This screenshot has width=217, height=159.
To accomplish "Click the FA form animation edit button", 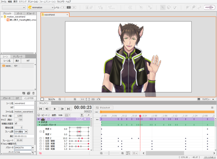I will click(79, 119).
